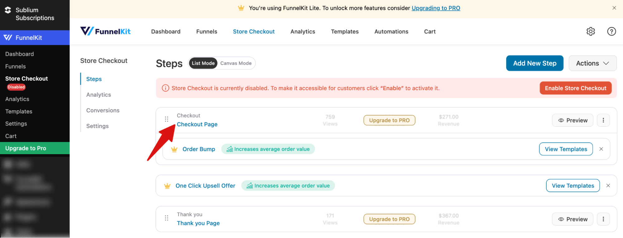The width and height of the screenshot is (623, 238).
Task: Open Dashboard in WordPress sidebar
Action: tap(19, 54)
